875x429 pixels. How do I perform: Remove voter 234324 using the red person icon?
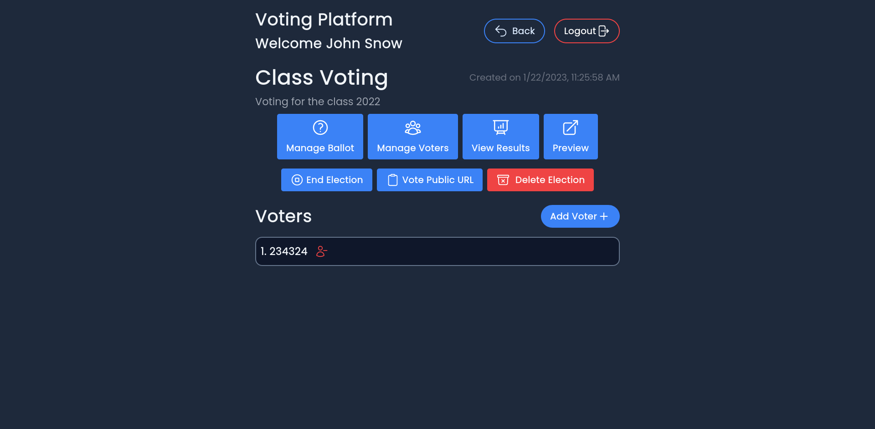pos(322,251)
